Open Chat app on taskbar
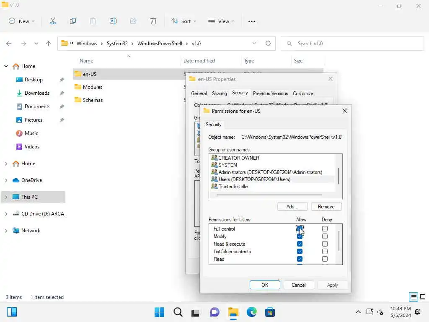The height and width of the screenshot is (322, 429). coord(214,312)
